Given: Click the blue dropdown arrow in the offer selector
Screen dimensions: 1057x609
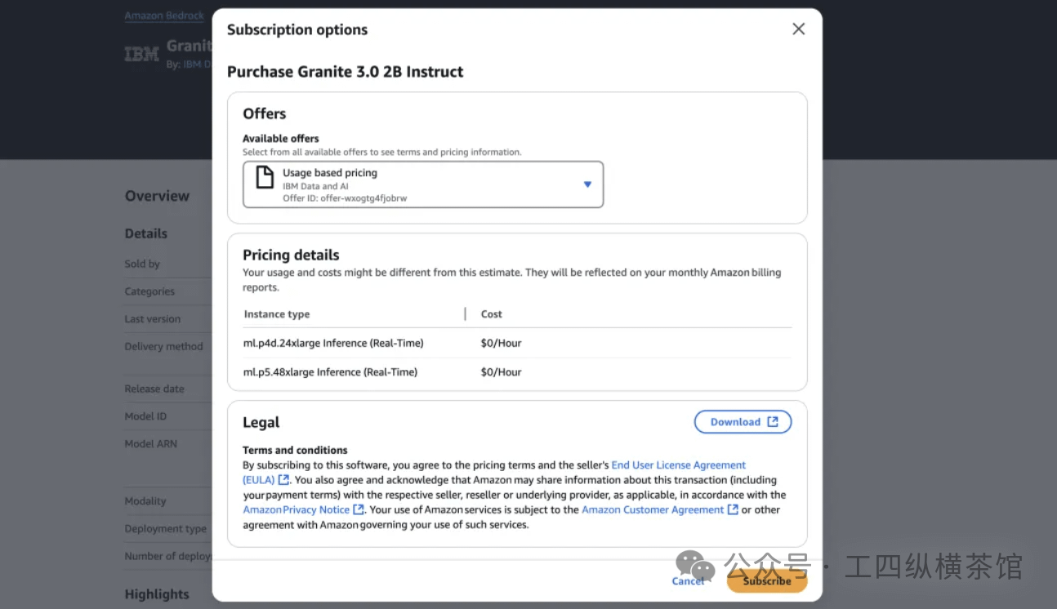Looking at the screenshot, I should pyautogui.click(x=586, y=184).
